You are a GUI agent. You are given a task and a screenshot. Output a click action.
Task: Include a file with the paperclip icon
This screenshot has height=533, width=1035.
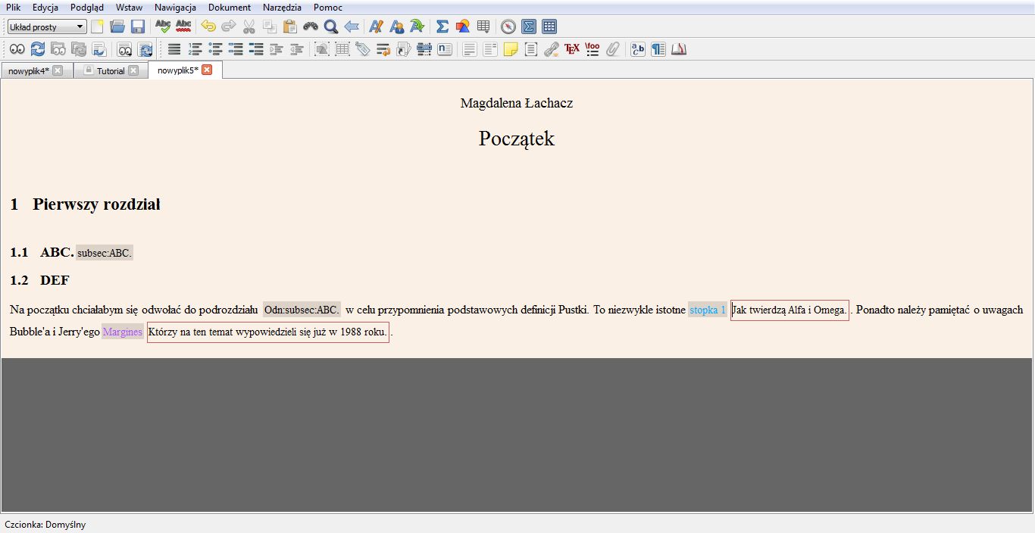(613, 49)
